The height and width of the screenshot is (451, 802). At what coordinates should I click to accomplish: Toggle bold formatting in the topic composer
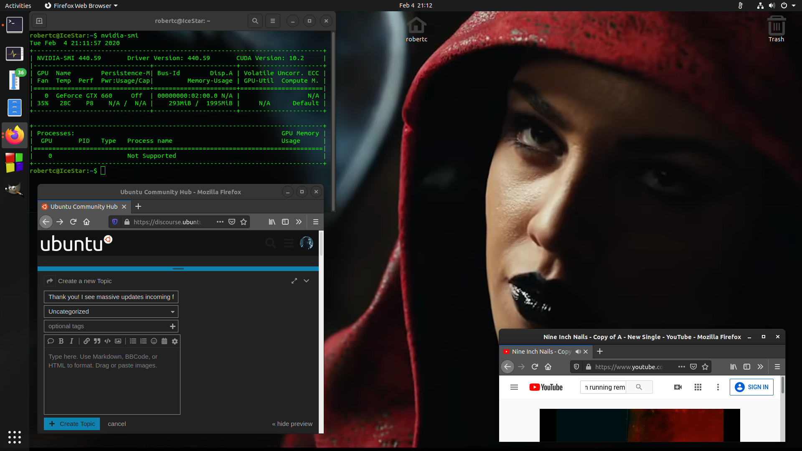(61, 341)
